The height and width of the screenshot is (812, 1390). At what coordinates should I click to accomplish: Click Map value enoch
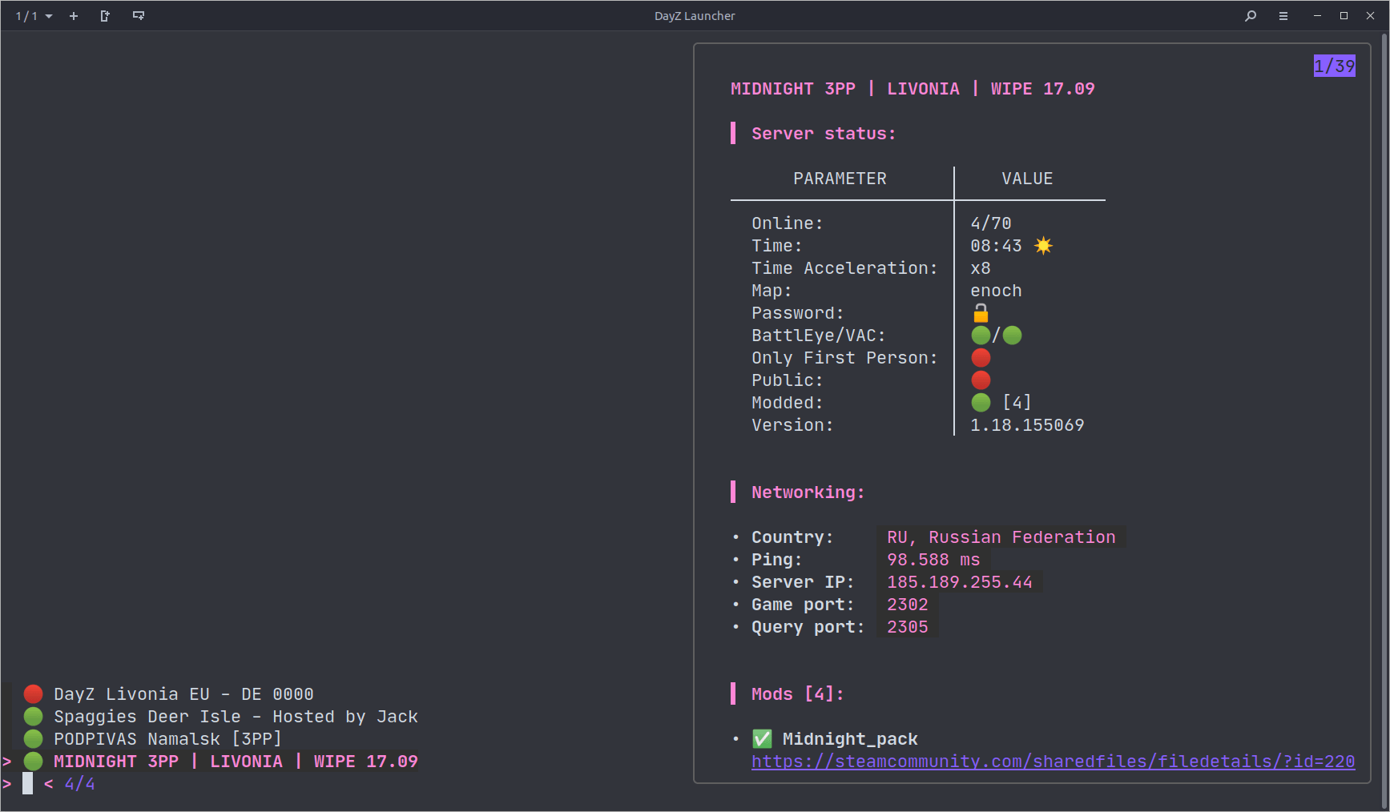(x=996, y=291)
